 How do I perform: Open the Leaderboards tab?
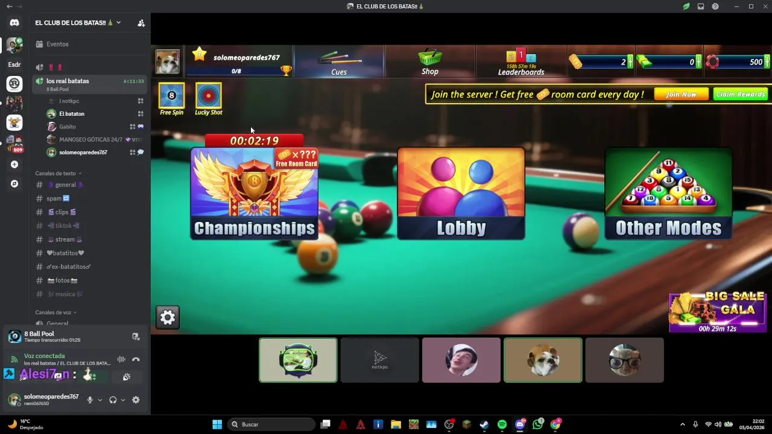[521, 62]
